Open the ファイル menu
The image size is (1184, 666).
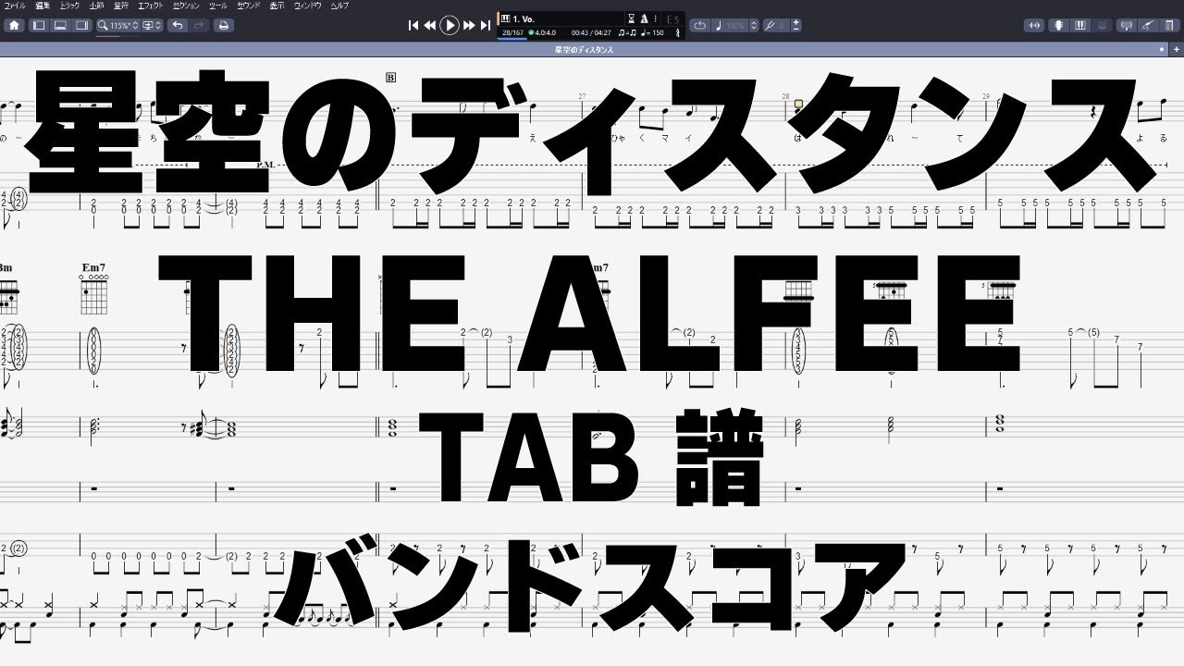click(16, 6)
